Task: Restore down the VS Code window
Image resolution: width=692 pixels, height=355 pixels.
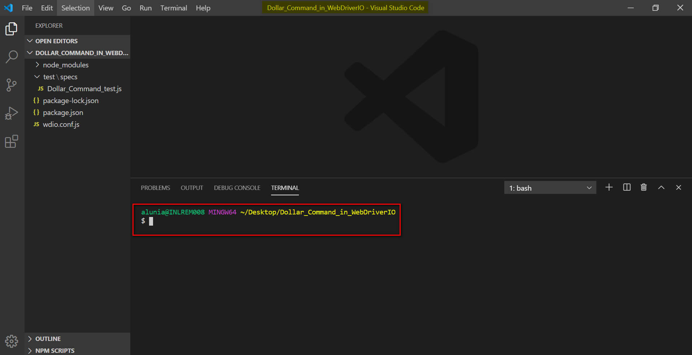Action: (656, 8)
